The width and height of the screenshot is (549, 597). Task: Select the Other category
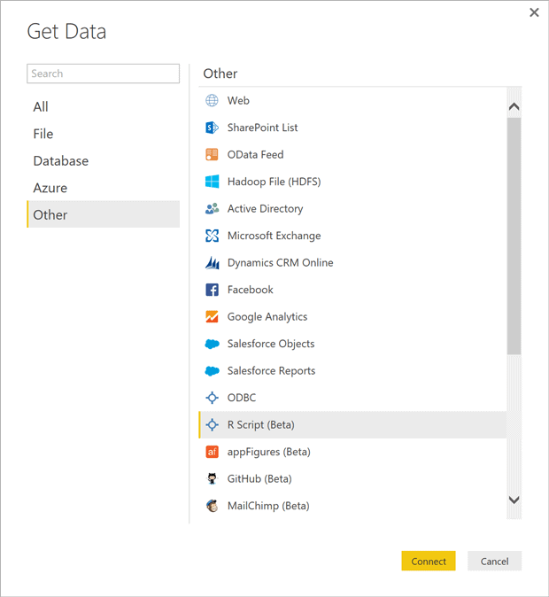point(104,214)
